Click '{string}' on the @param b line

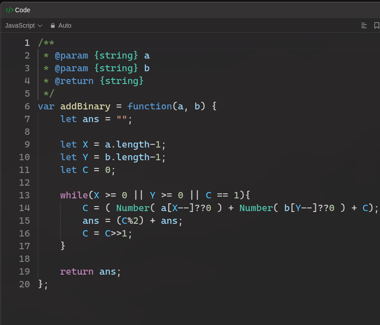(116, 69)
